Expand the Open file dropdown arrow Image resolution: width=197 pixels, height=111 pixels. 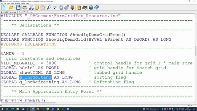point(15,7)
